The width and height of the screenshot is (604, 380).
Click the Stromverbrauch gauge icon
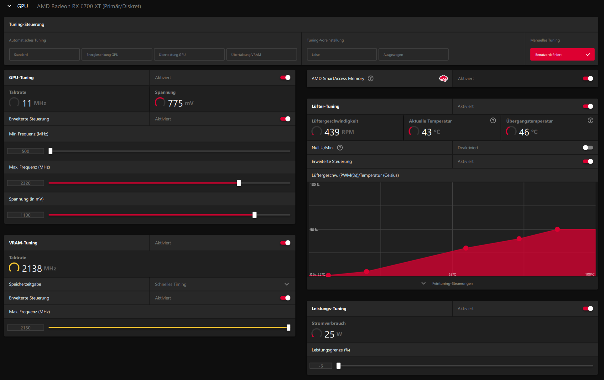pos(317,333)
